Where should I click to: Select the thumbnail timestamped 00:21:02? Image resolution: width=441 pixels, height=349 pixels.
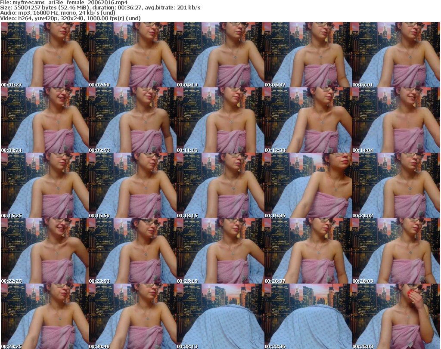click(396, 185)
